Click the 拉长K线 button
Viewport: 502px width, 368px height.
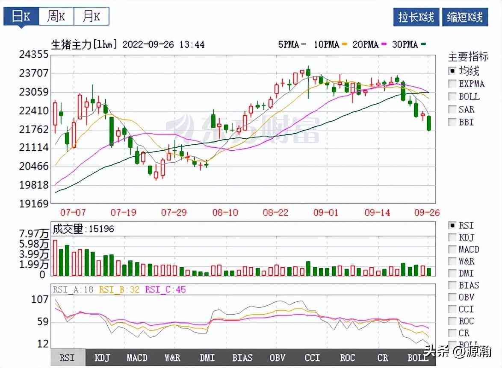coord(416,17)
